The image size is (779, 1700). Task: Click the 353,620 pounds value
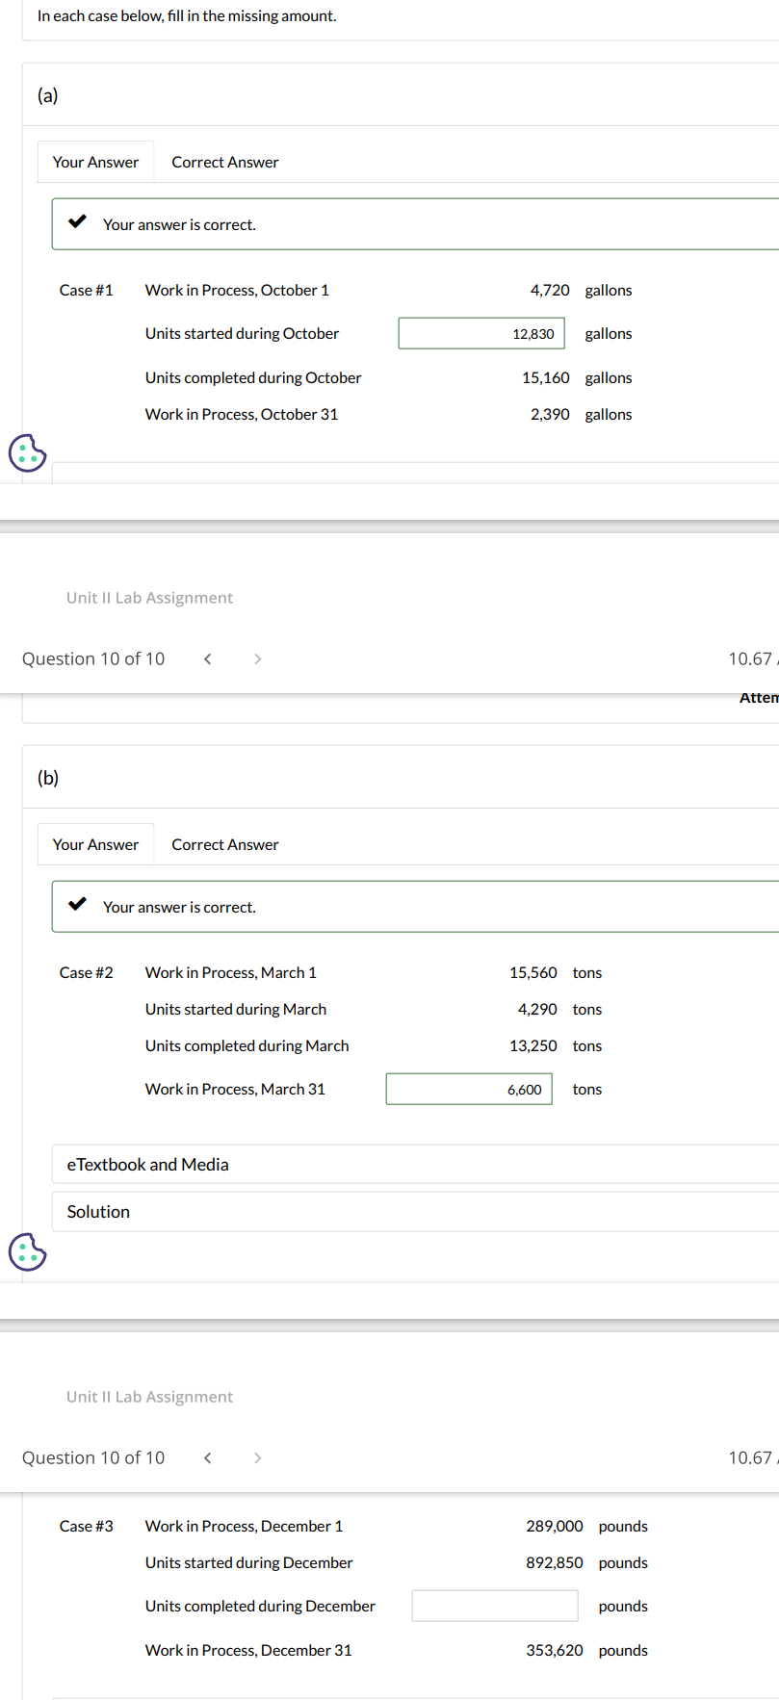pos(555,1651)
